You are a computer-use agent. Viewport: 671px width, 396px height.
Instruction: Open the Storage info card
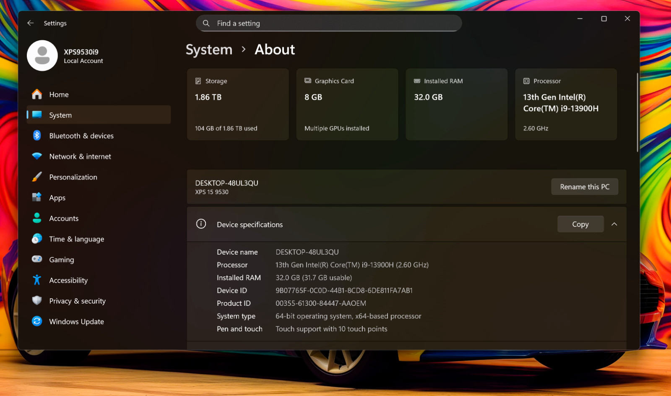click(238, 104)
